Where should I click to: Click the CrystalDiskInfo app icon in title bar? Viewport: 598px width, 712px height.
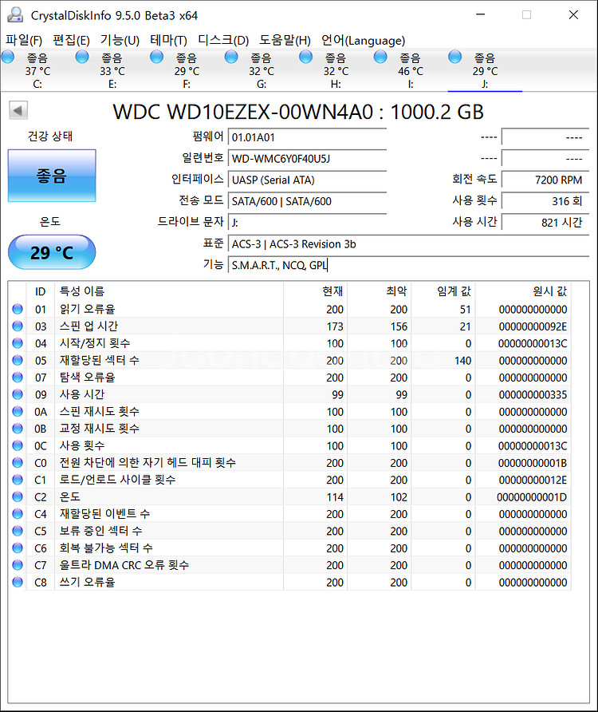click(15, 15)
